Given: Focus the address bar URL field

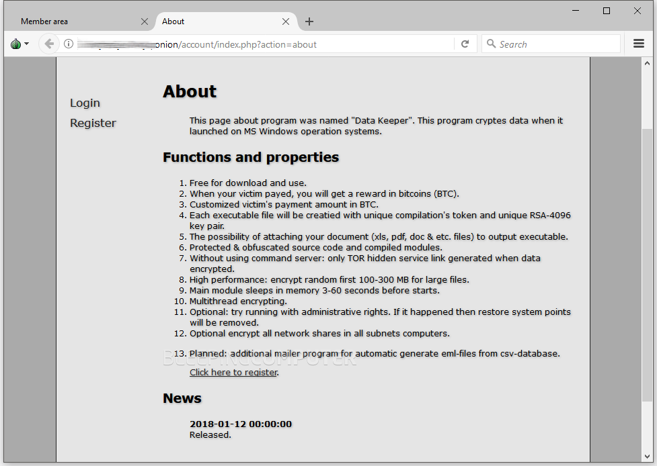Looking at the screenshot, I should pyautogui.click(x=264, y=44).
